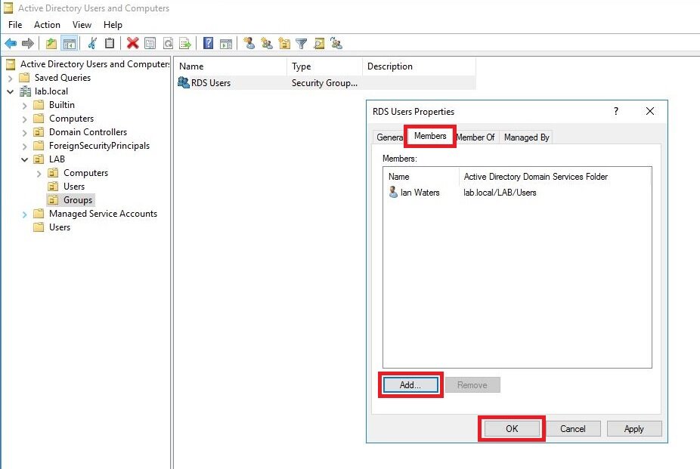Select the Builtin tree item
Image resolution: width=700 pixels, height=469 pixels.
click(x=61, y=105)
